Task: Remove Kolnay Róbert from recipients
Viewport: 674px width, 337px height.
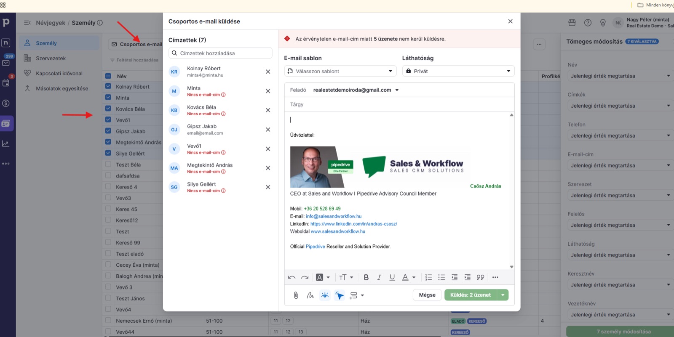Action: coord(268,72)
